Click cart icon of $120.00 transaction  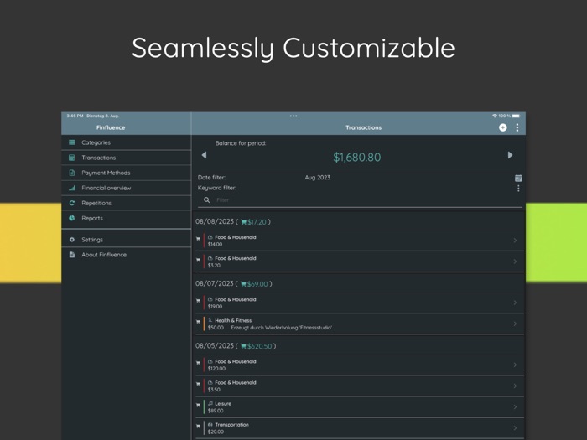tap(199, 363)
